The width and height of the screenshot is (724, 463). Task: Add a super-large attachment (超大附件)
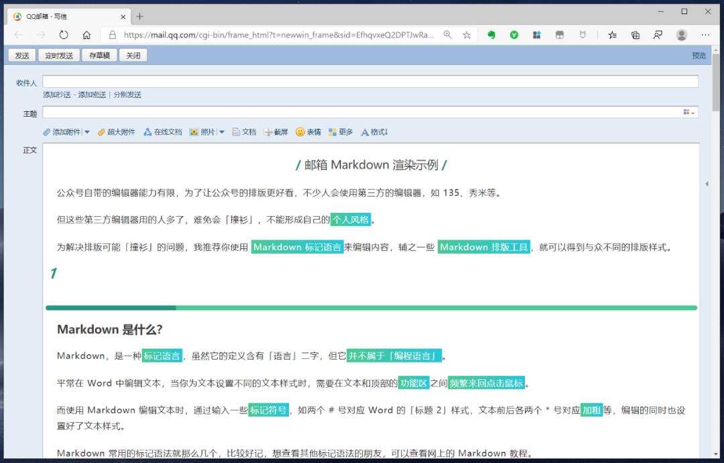pos(114,132)
